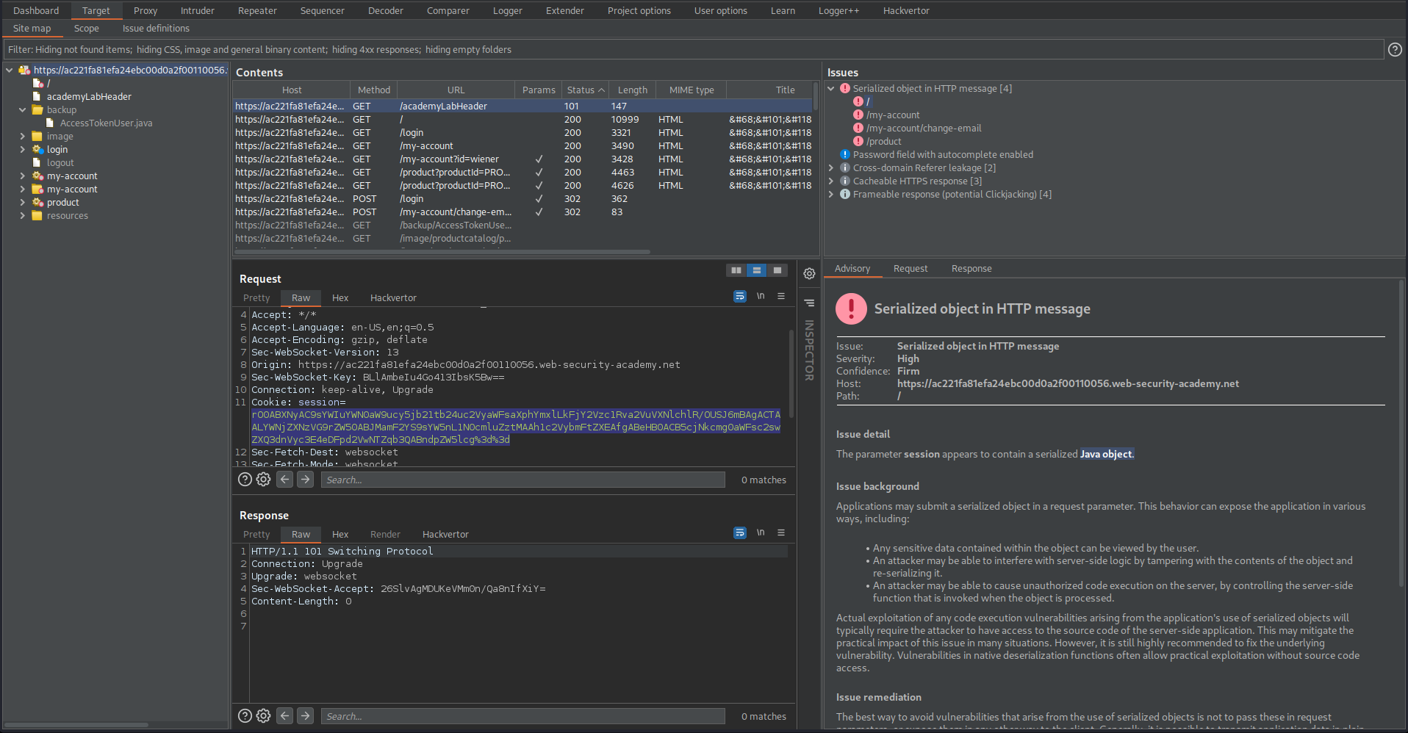This screenshot has width=1408, height=733.
Task: Open the Proxy tab
Action: coord(146,10)
